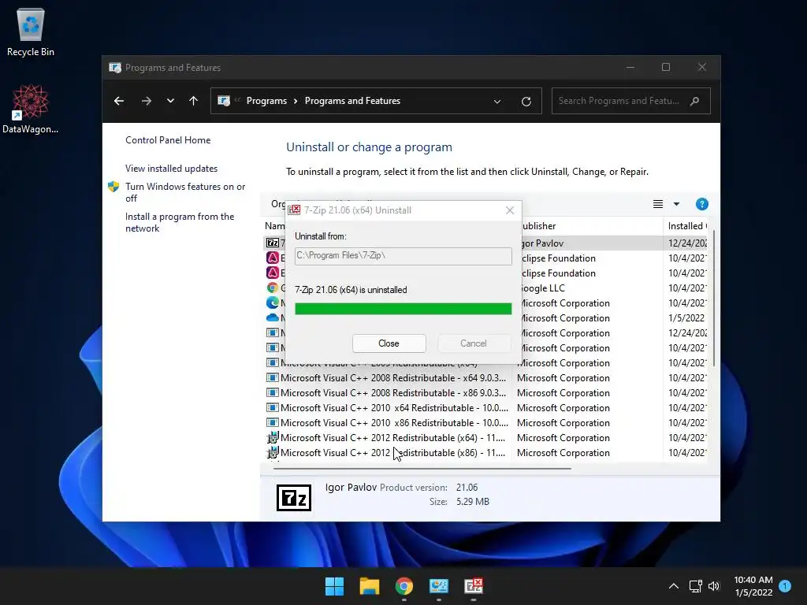Close the 7-Zip uninstall dialog with X
807x605 pixels.
click(510, 210)
